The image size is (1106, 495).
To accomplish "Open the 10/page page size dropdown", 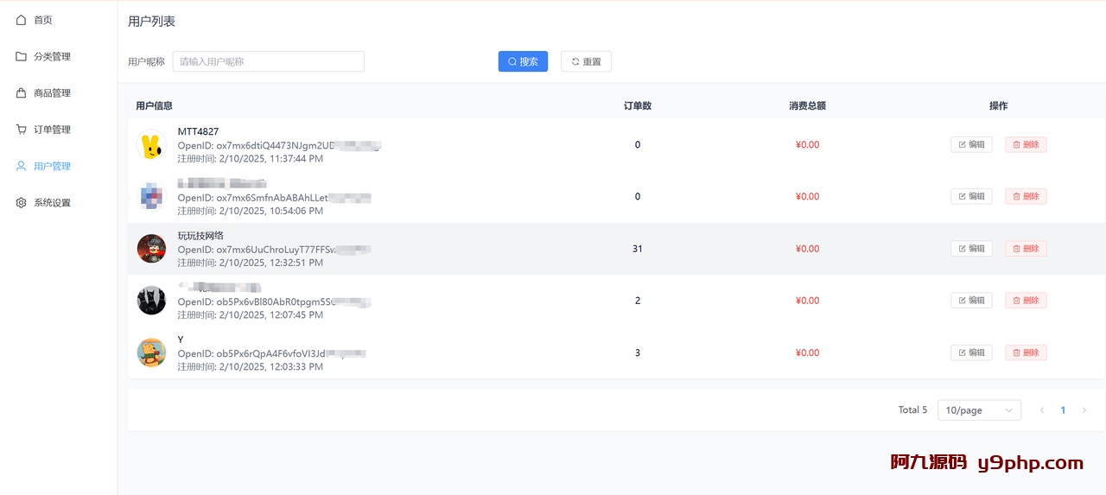I will click(979, 410).
